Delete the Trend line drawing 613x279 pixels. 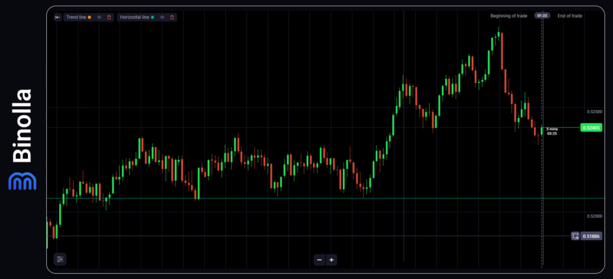pyautogui.click(x=108, y=17)
